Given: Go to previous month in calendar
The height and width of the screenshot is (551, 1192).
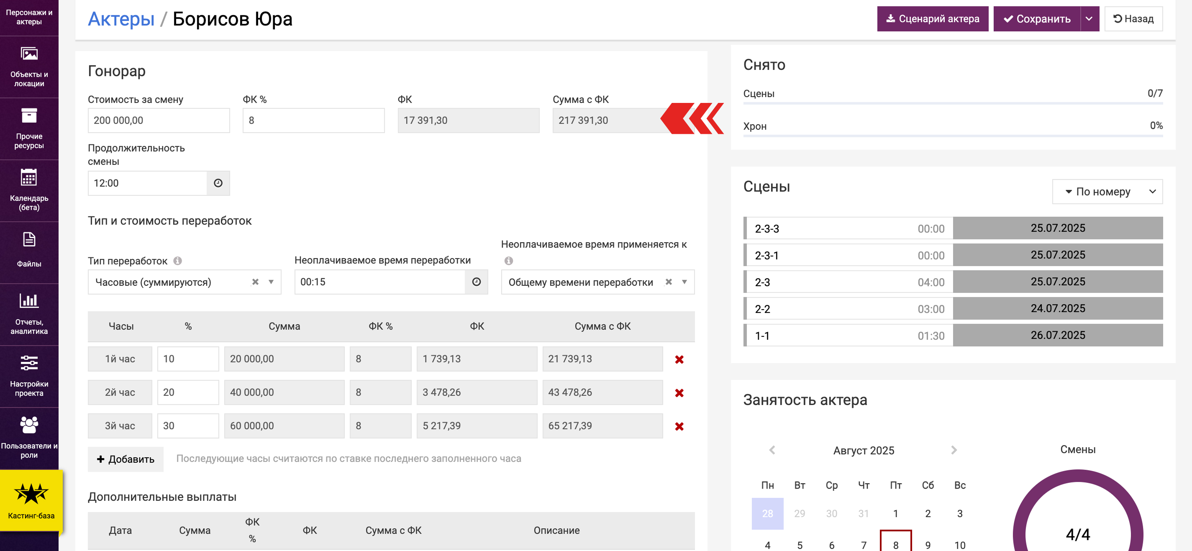Looking at the screenshot, I should tap(772, 450).
